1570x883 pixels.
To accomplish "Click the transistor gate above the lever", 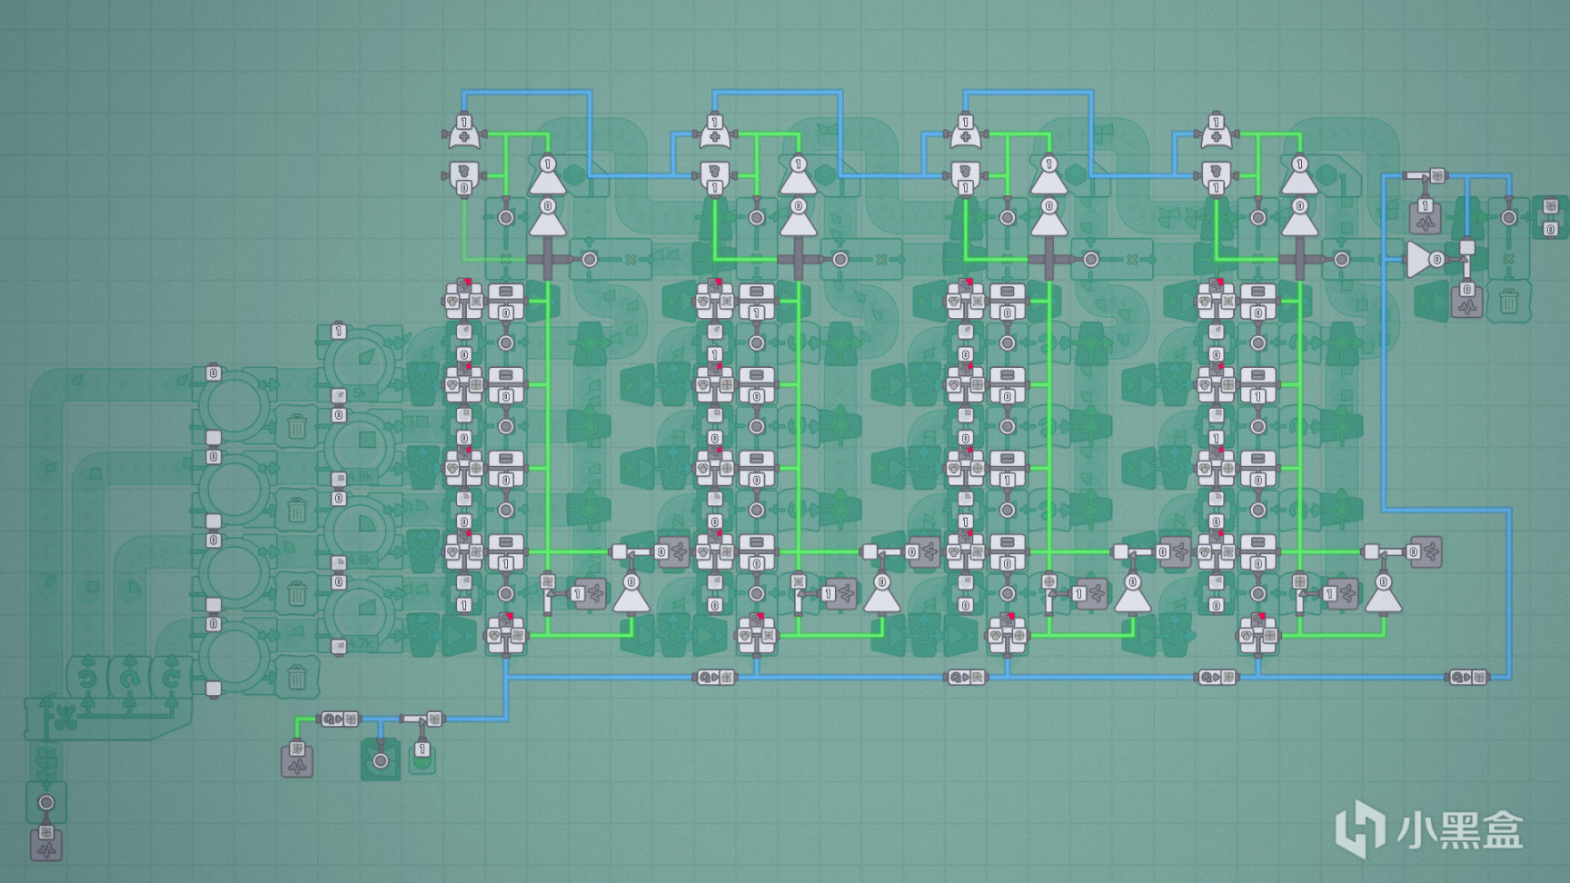I will click(x=423, y=719).
